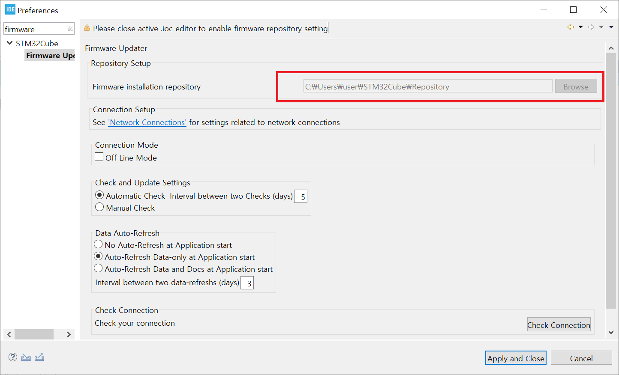This screenshot has height=375, width=619.
Task: Click Apply and Close
Action: pos(516,358)
